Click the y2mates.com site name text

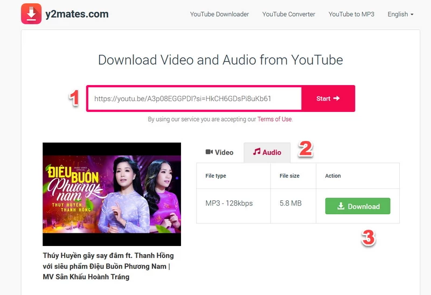point(77,14)
